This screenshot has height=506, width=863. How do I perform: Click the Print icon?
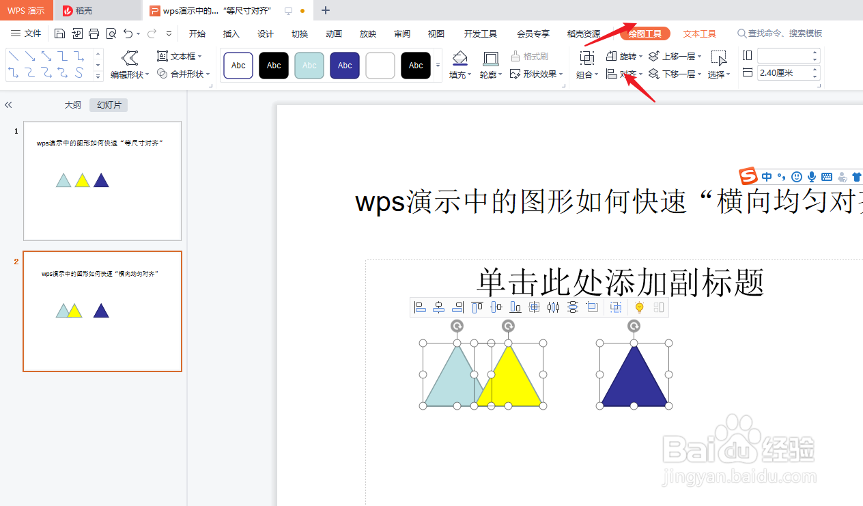[94, 33]
